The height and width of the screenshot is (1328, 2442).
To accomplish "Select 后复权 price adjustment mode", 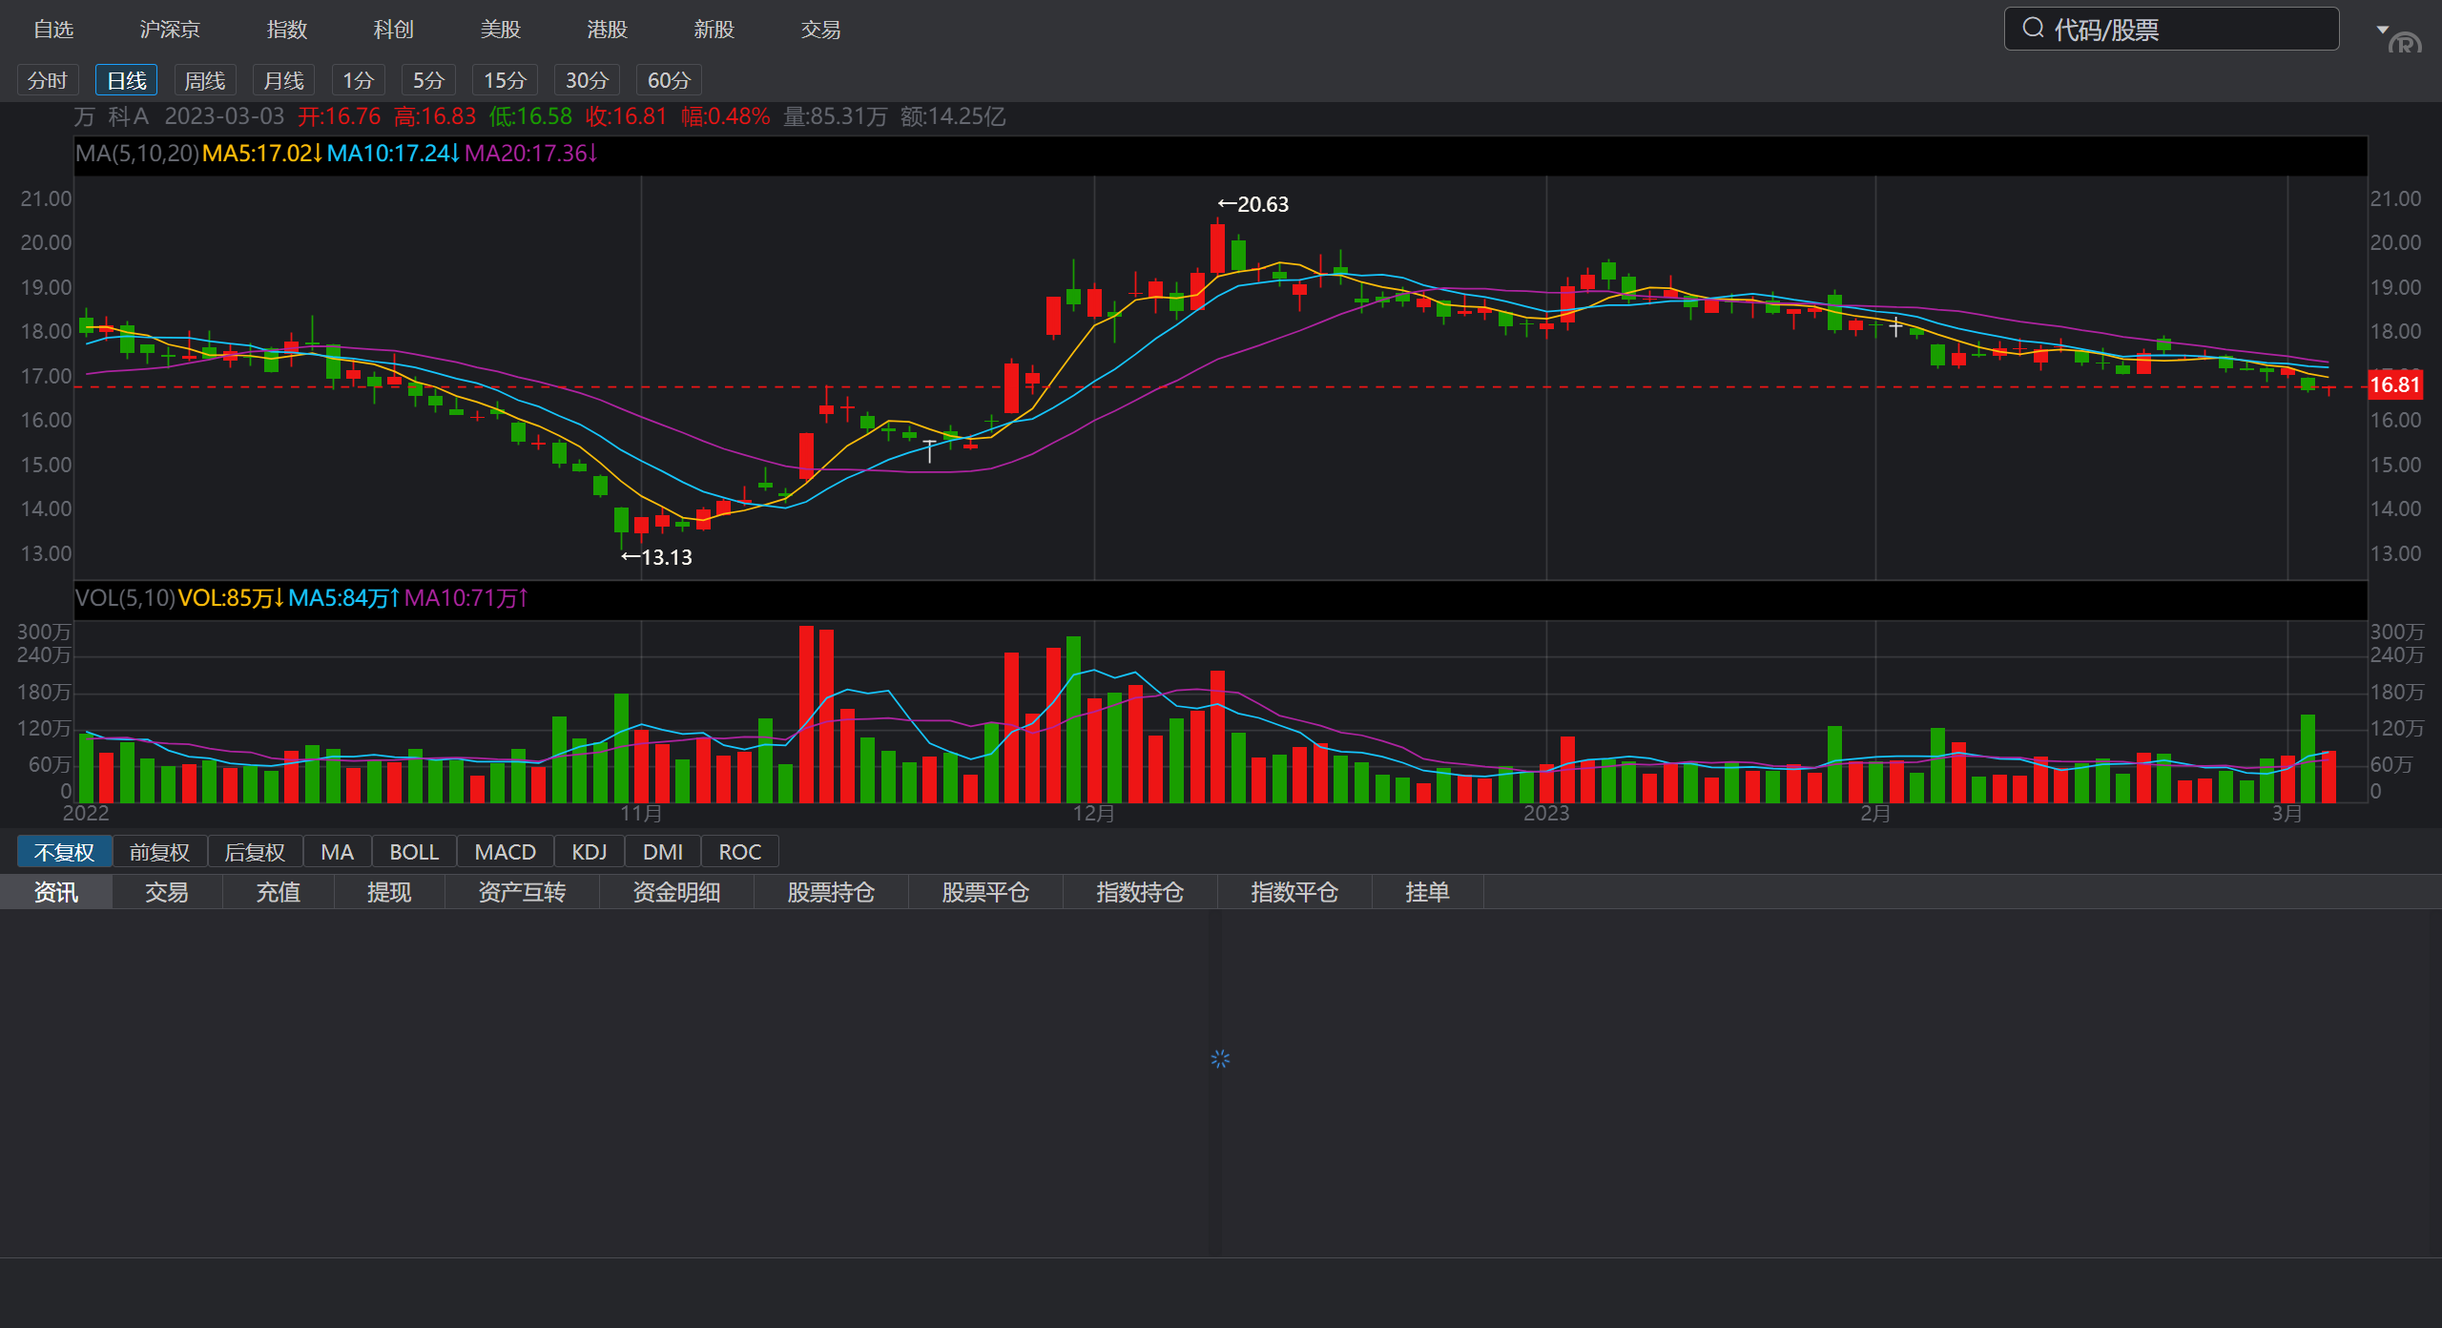I will pyautogui.click(x=255, y=852).
